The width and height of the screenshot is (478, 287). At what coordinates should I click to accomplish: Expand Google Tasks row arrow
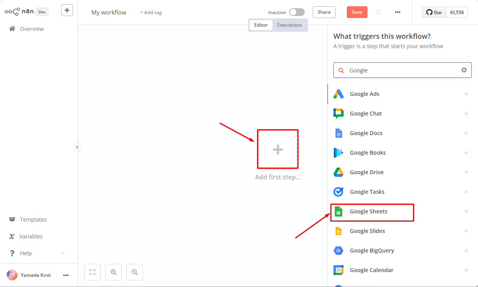pyautogui.click(x=466, y=192)
